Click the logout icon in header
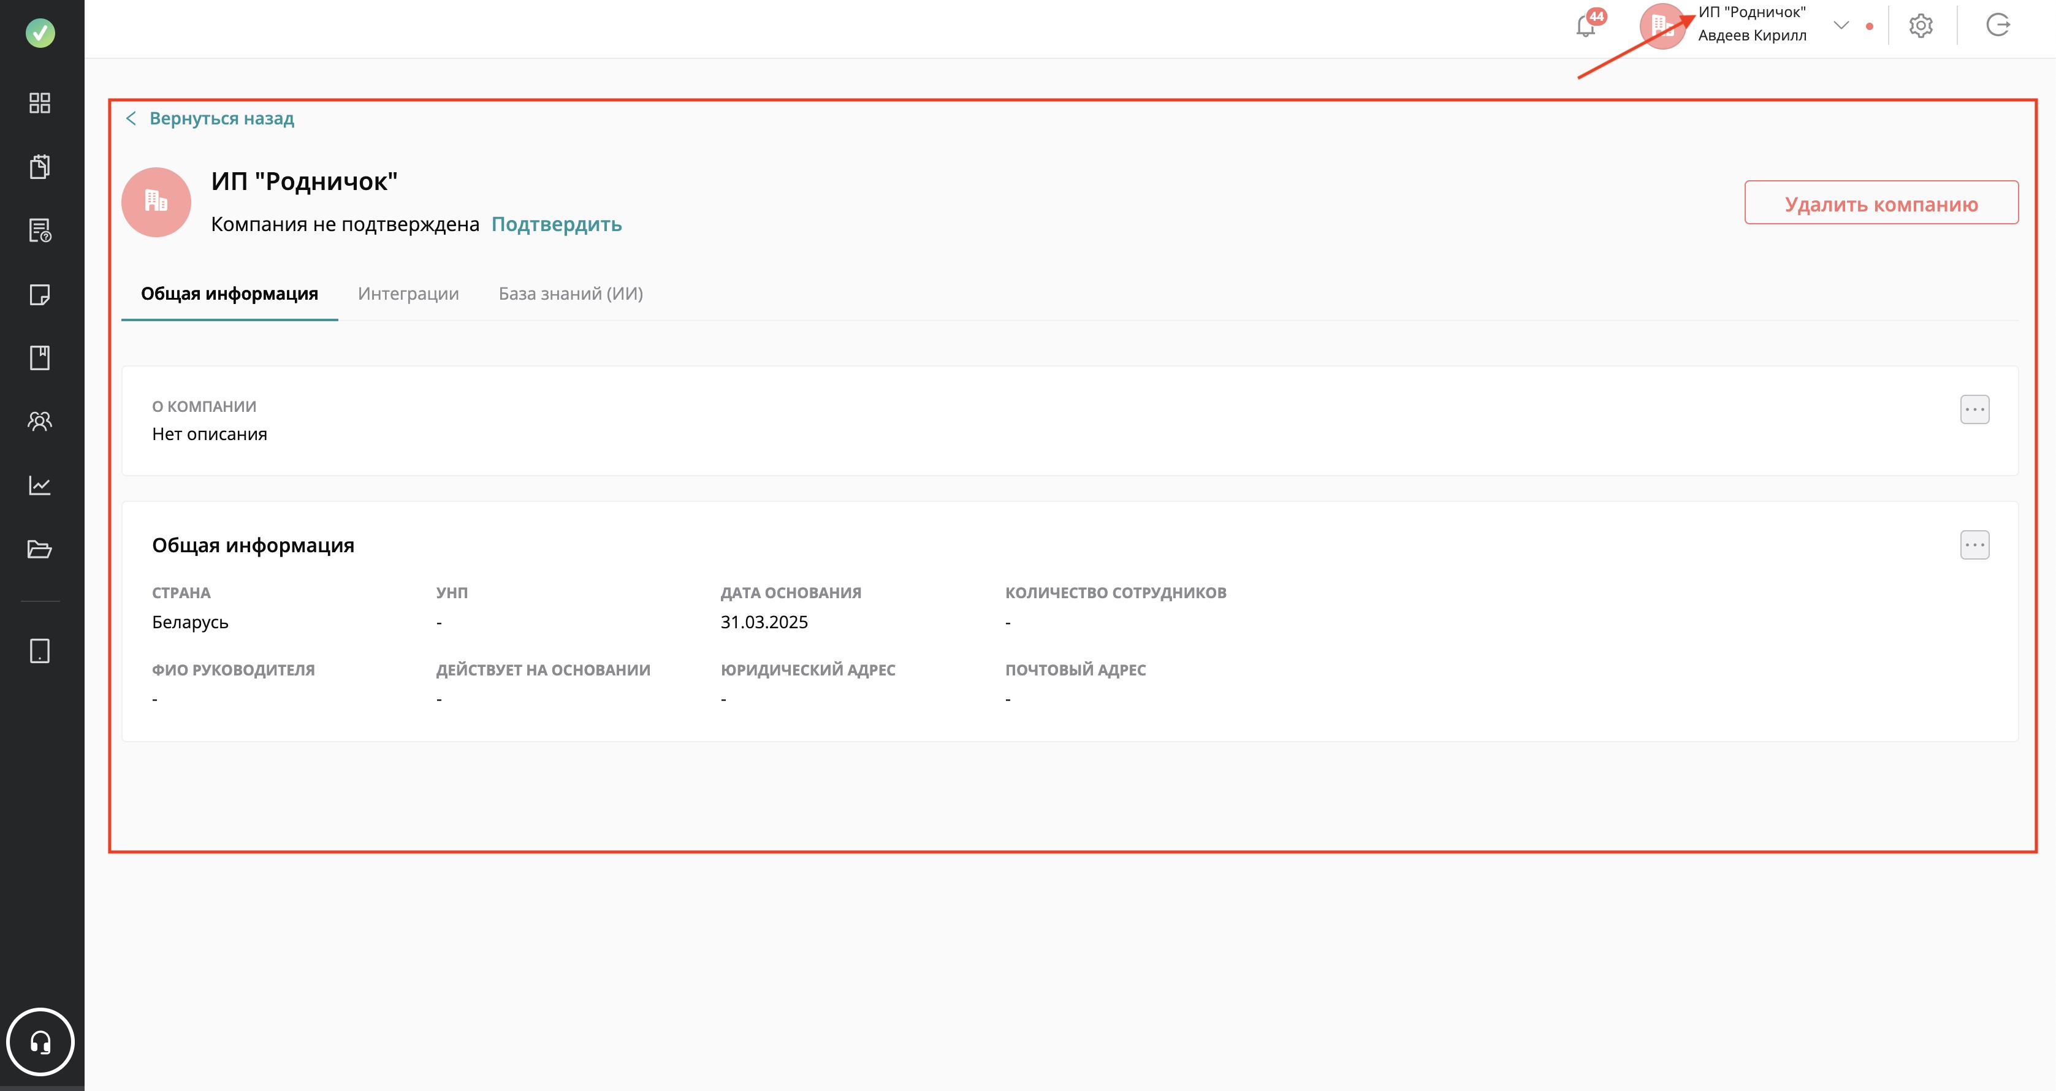The height and width of the screenshot is (1091, 2056). tap(1997, 26)
